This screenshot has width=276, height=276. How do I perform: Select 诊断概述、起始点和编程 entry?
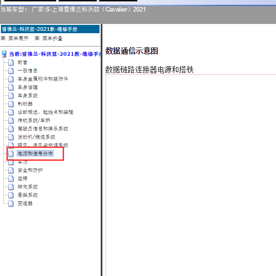pyautogui.click(x=45, y=112)
